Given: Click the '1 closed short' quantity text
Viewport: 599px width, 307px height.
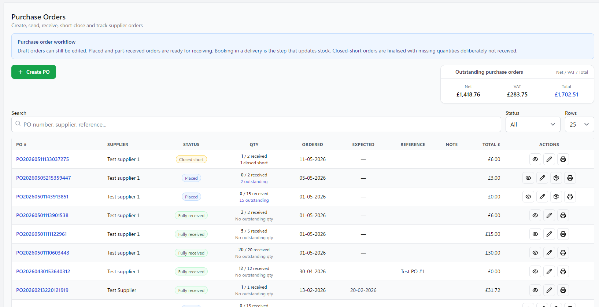Looking at the screenshot, I should [x=254, y=163].
